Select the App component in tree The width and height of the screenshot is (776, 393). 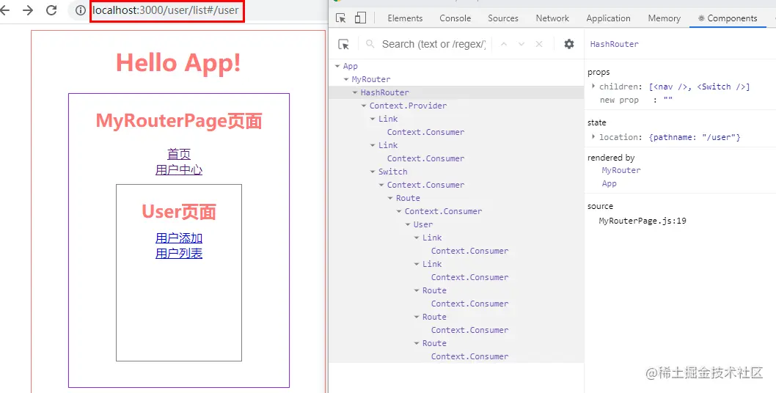[x=351, y=66]
